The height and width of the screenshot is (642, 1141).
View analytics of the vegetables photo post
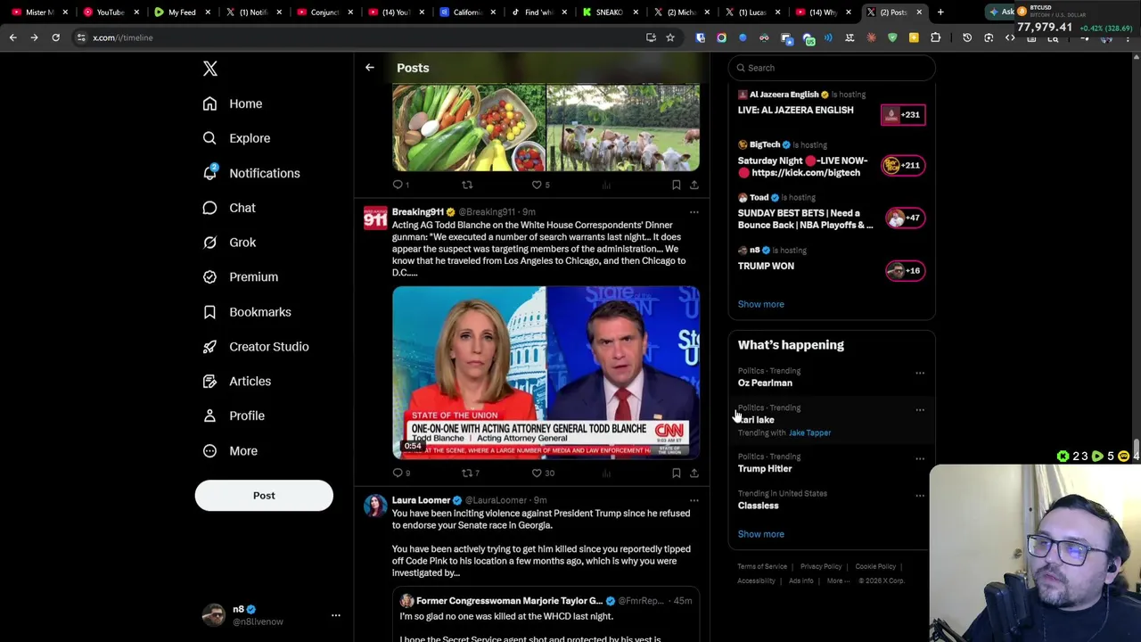coord(606,185)
